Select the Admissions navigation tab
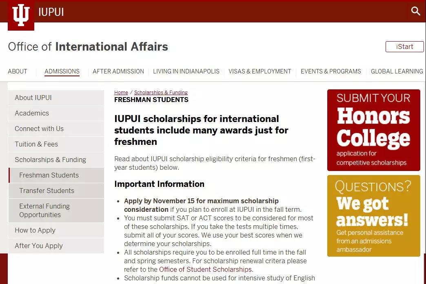Viewport: 426px width, 284px height. point(62,71)
